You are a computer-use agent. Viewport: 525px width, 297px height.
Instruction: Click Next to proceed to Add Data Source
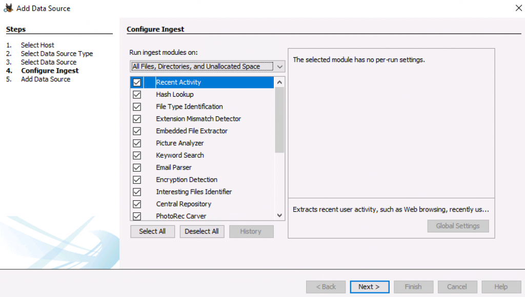[x=369, y=287]
